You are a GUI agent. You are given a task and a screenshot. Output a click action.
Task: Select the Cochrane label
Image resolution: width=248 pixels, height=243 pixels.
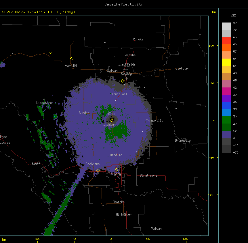pyautogui.click(x=93, y=164)
